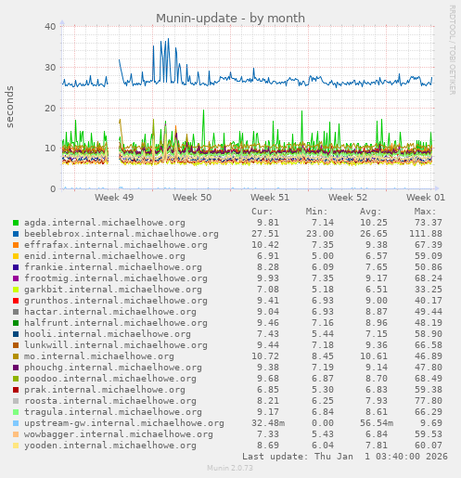The width and height of the screenshot is (461, 478).
Task: Click the beeblebrox average value 26.65
Action: click(374, 234)
